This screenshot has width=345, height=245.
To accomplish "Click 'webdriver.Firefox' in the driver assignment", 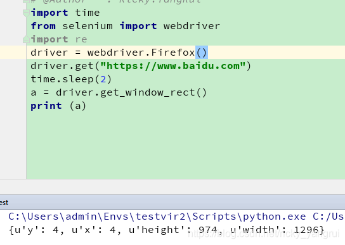I will click(141, 53).
